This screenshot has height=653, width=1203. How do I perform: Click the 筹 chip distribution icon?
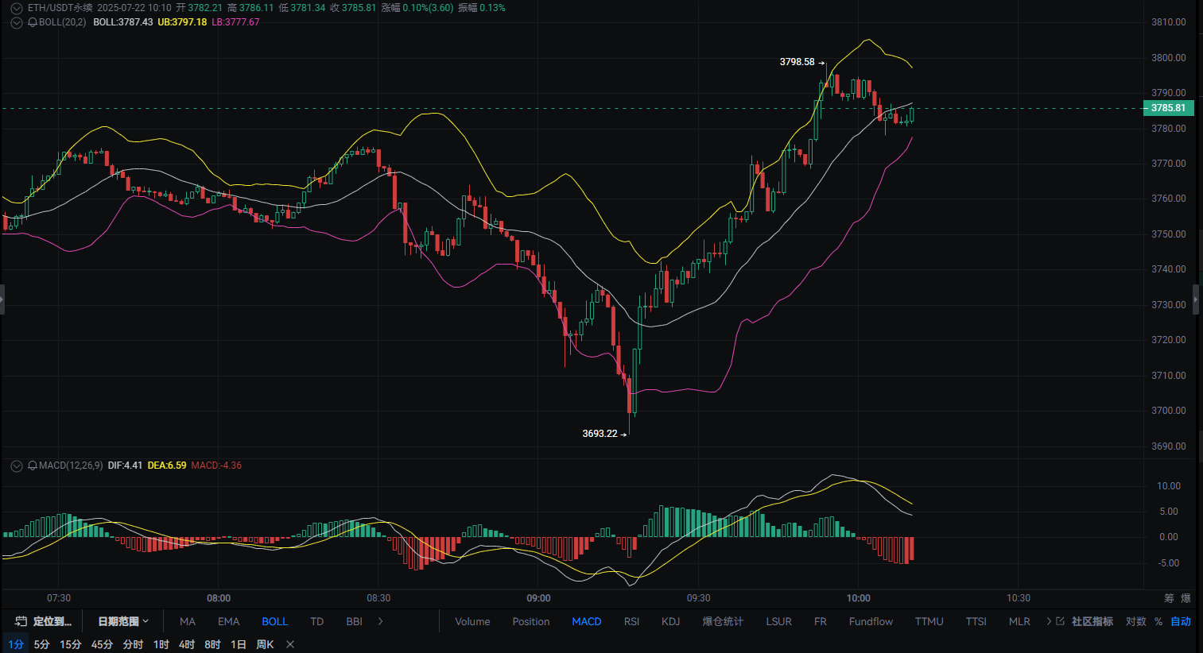[x=1169, y=598]
